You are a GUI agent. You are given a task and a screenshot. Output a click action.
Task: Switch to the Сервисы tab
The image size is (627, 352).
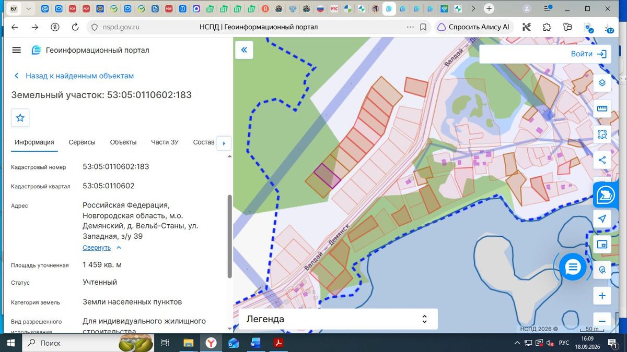[x=82, y=142]
